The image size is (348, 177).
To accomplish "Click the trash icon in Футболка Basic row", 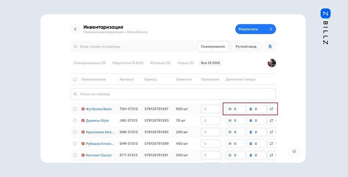I will [250, 109].
